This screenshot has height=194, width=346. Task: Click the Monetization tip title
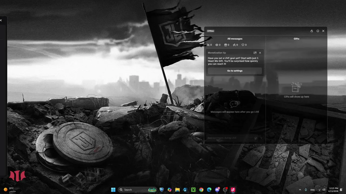[x=217, y=53]
